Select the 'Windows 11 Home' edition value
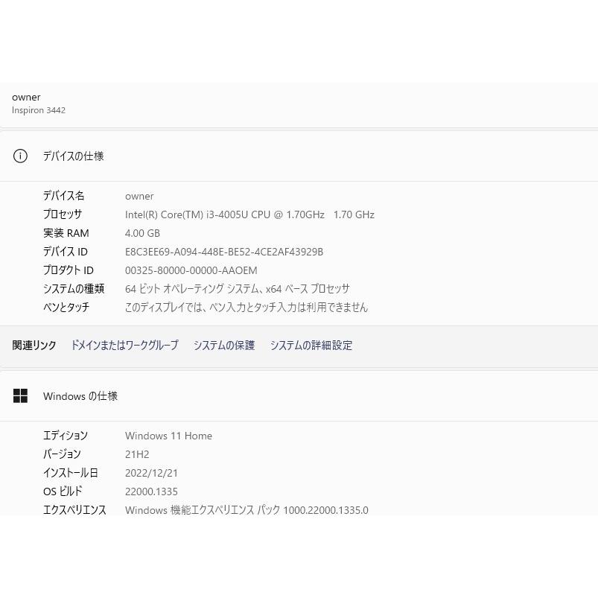Image resolution: width=598 pixels, height=598 pixels. (x=168, y=436)
